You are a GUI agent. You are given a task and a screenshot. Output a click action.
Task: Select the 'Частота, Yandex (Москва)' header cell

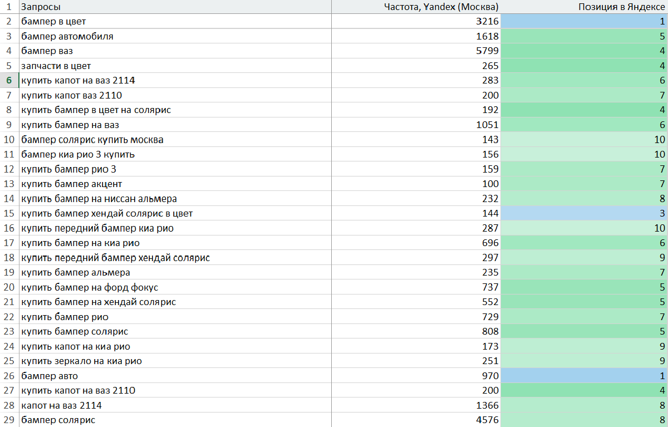point(416,7)
